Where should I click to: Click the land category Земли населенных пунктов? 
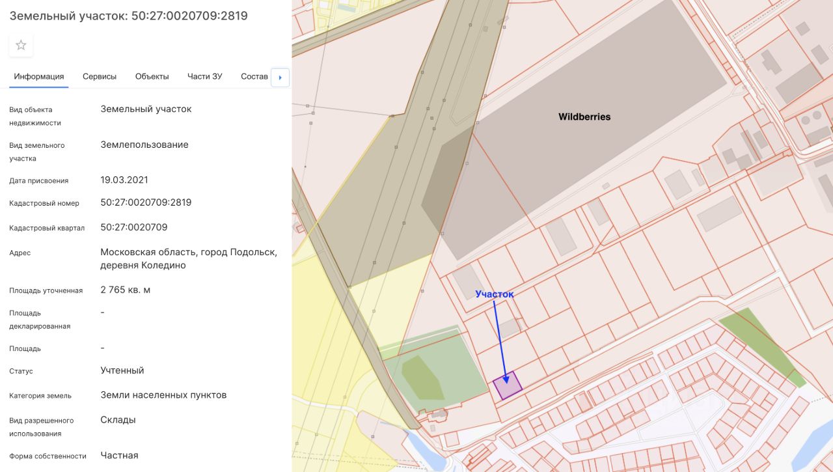163,395
